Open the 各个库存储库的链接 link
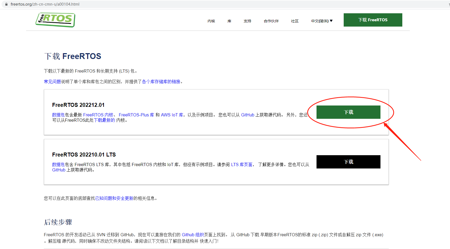 161,82
